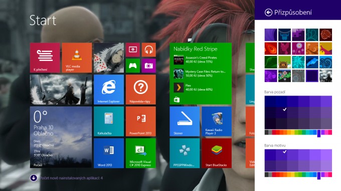Screen dimensions: 341x191
Task: Open the VLC media player tile
Action: point(77,57)
